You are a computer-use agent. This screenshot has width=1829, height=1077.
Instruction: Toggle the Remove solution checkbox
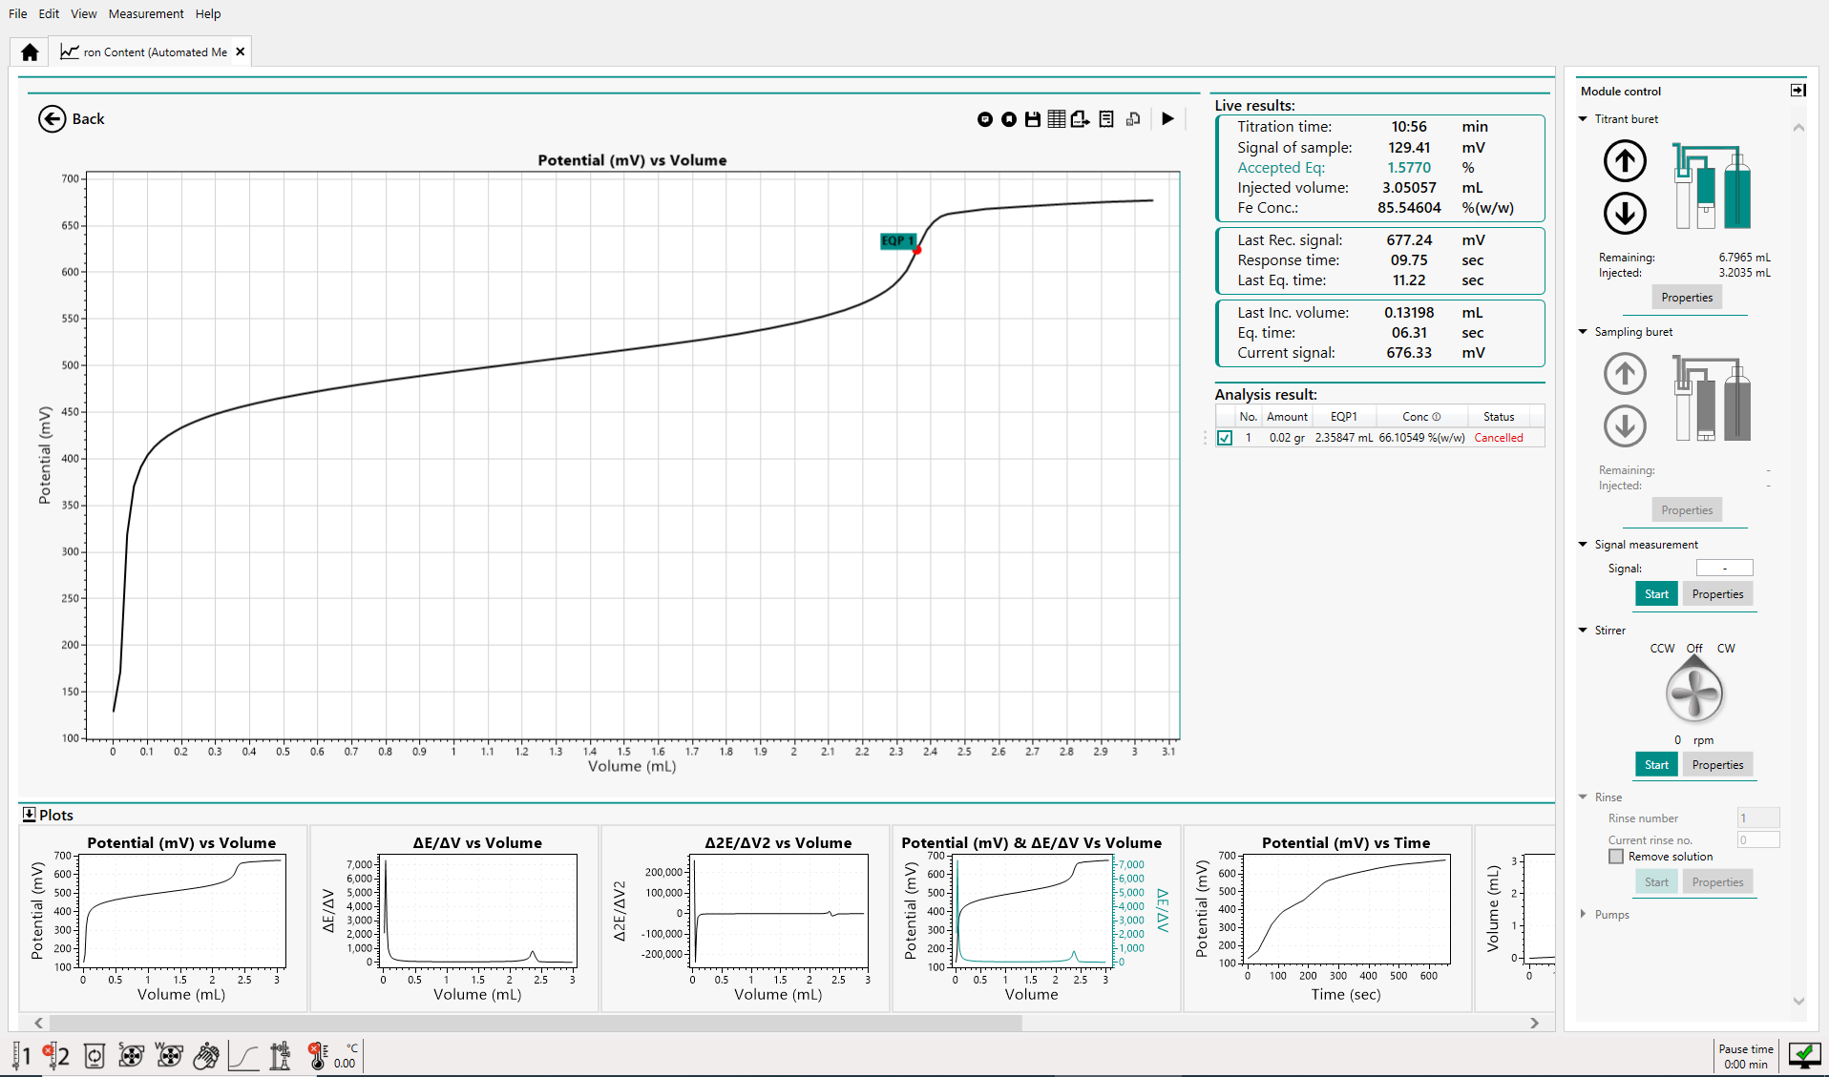1616,857
